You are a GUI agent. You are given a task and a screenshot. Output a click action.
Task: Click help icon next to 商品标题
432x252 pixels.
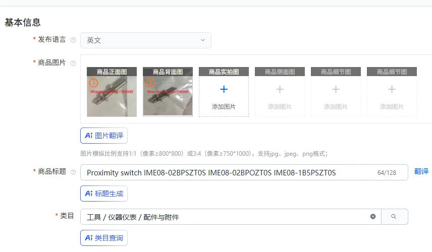pos(73,172)
